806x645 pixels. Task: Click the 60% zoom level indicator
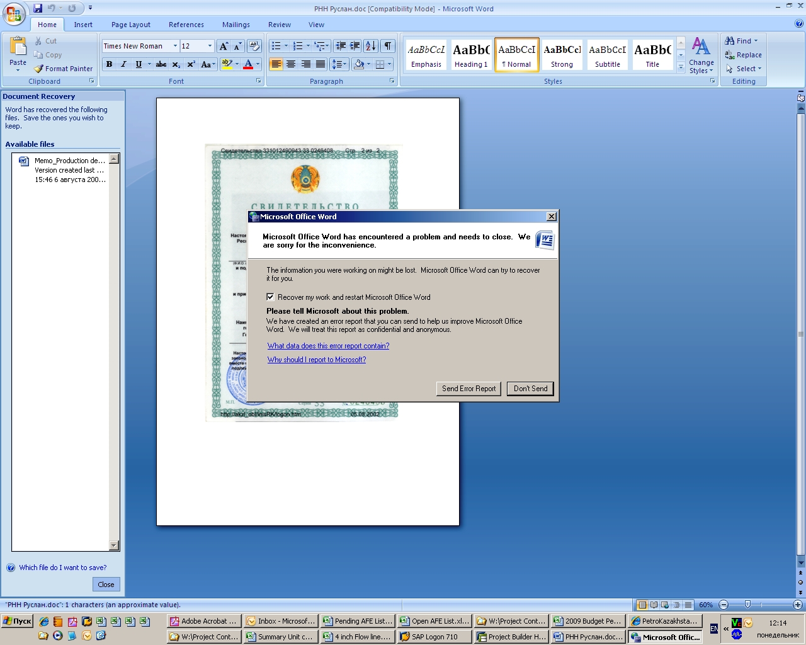point(706,605)
